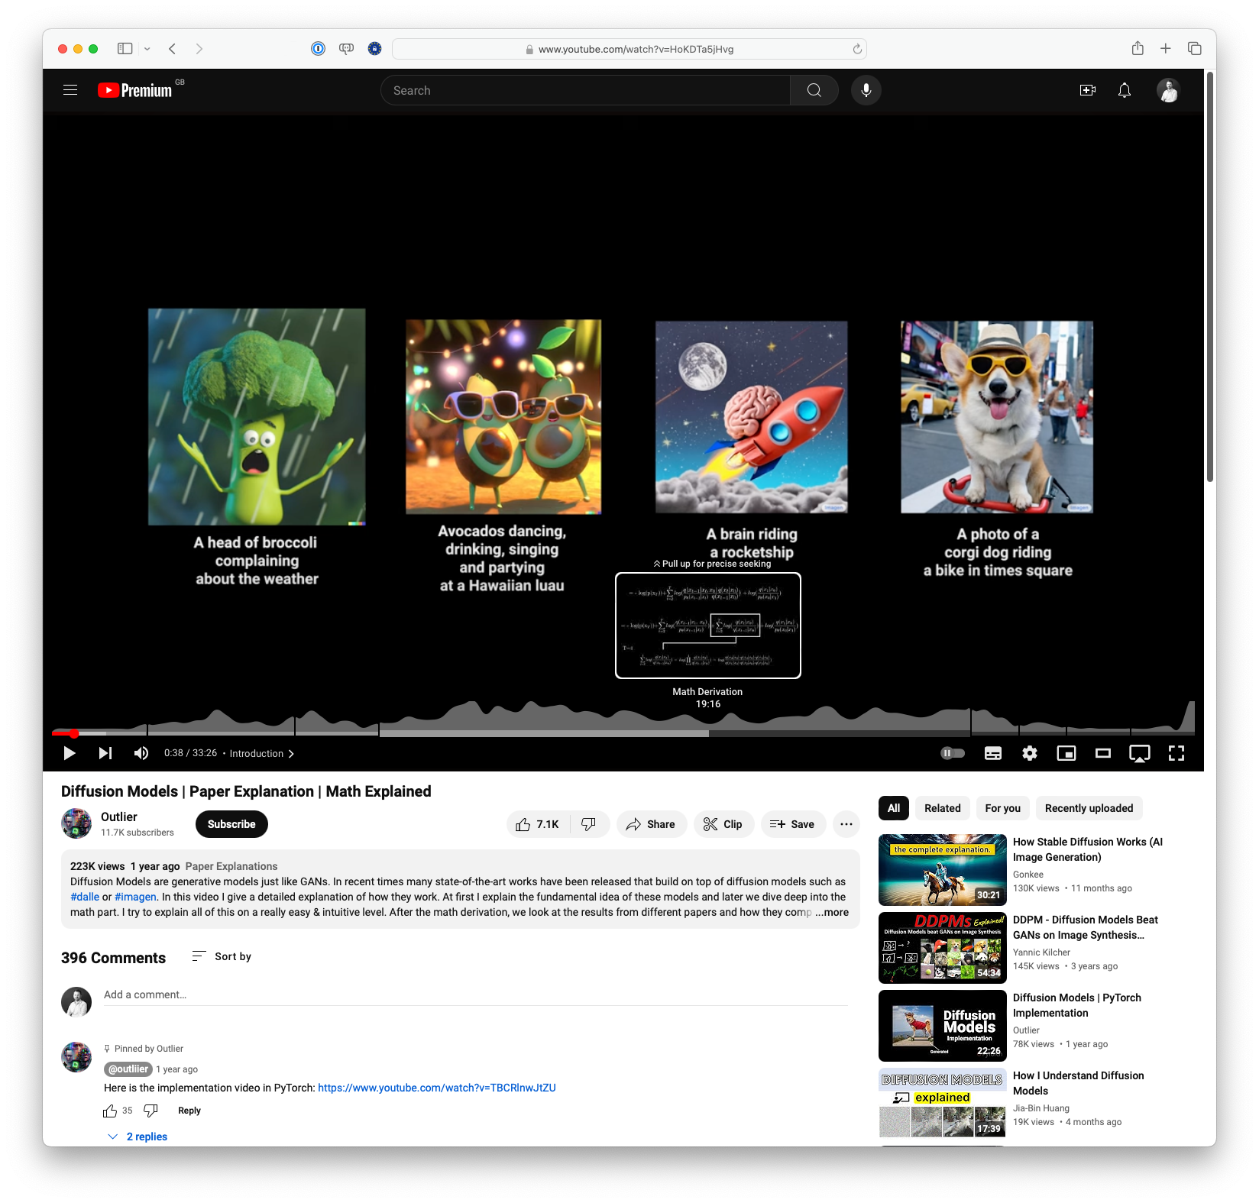1259x1203 pixels.
Task: Skip to next video
Action: (105, 753)
